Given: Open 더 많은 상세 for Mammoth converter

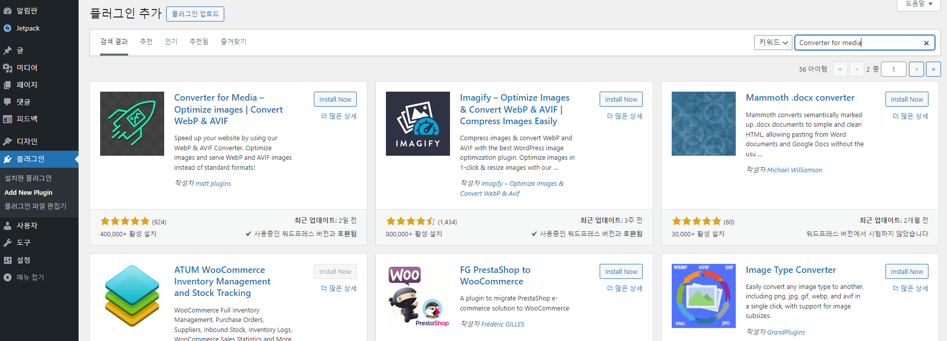Looking at the screenshot, I should pyautogui.click(x=910, y=116).
